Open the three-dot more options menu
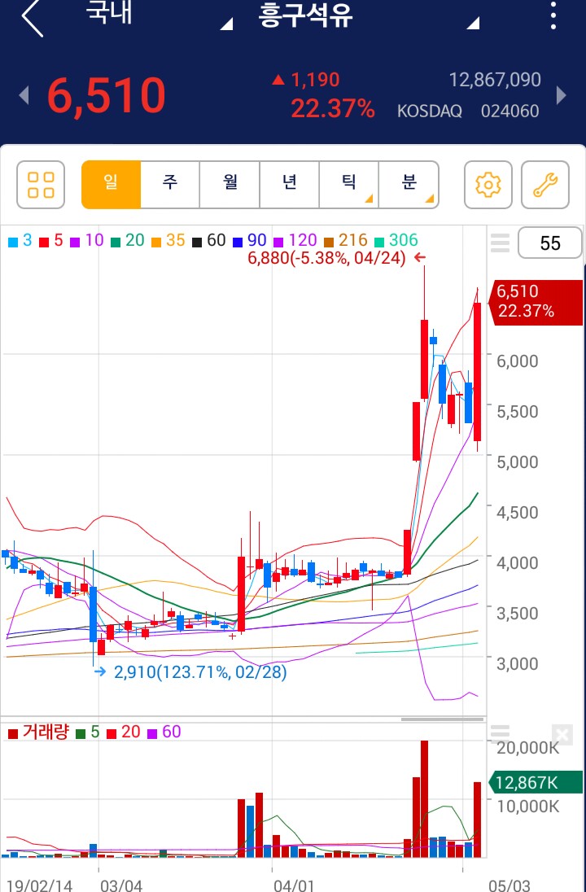This screenshot has height=892, width=586. tap(553, 16)
